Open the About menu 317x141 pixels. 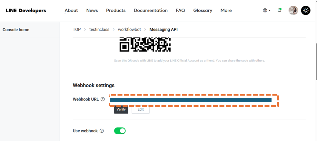[x=71, y=10]
